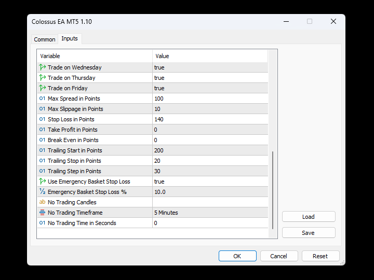The width and height of the screenshot is (374, 280).
Task: Select the 'Trade on Wednesday' row label
Action: click(x=75, y=67)
